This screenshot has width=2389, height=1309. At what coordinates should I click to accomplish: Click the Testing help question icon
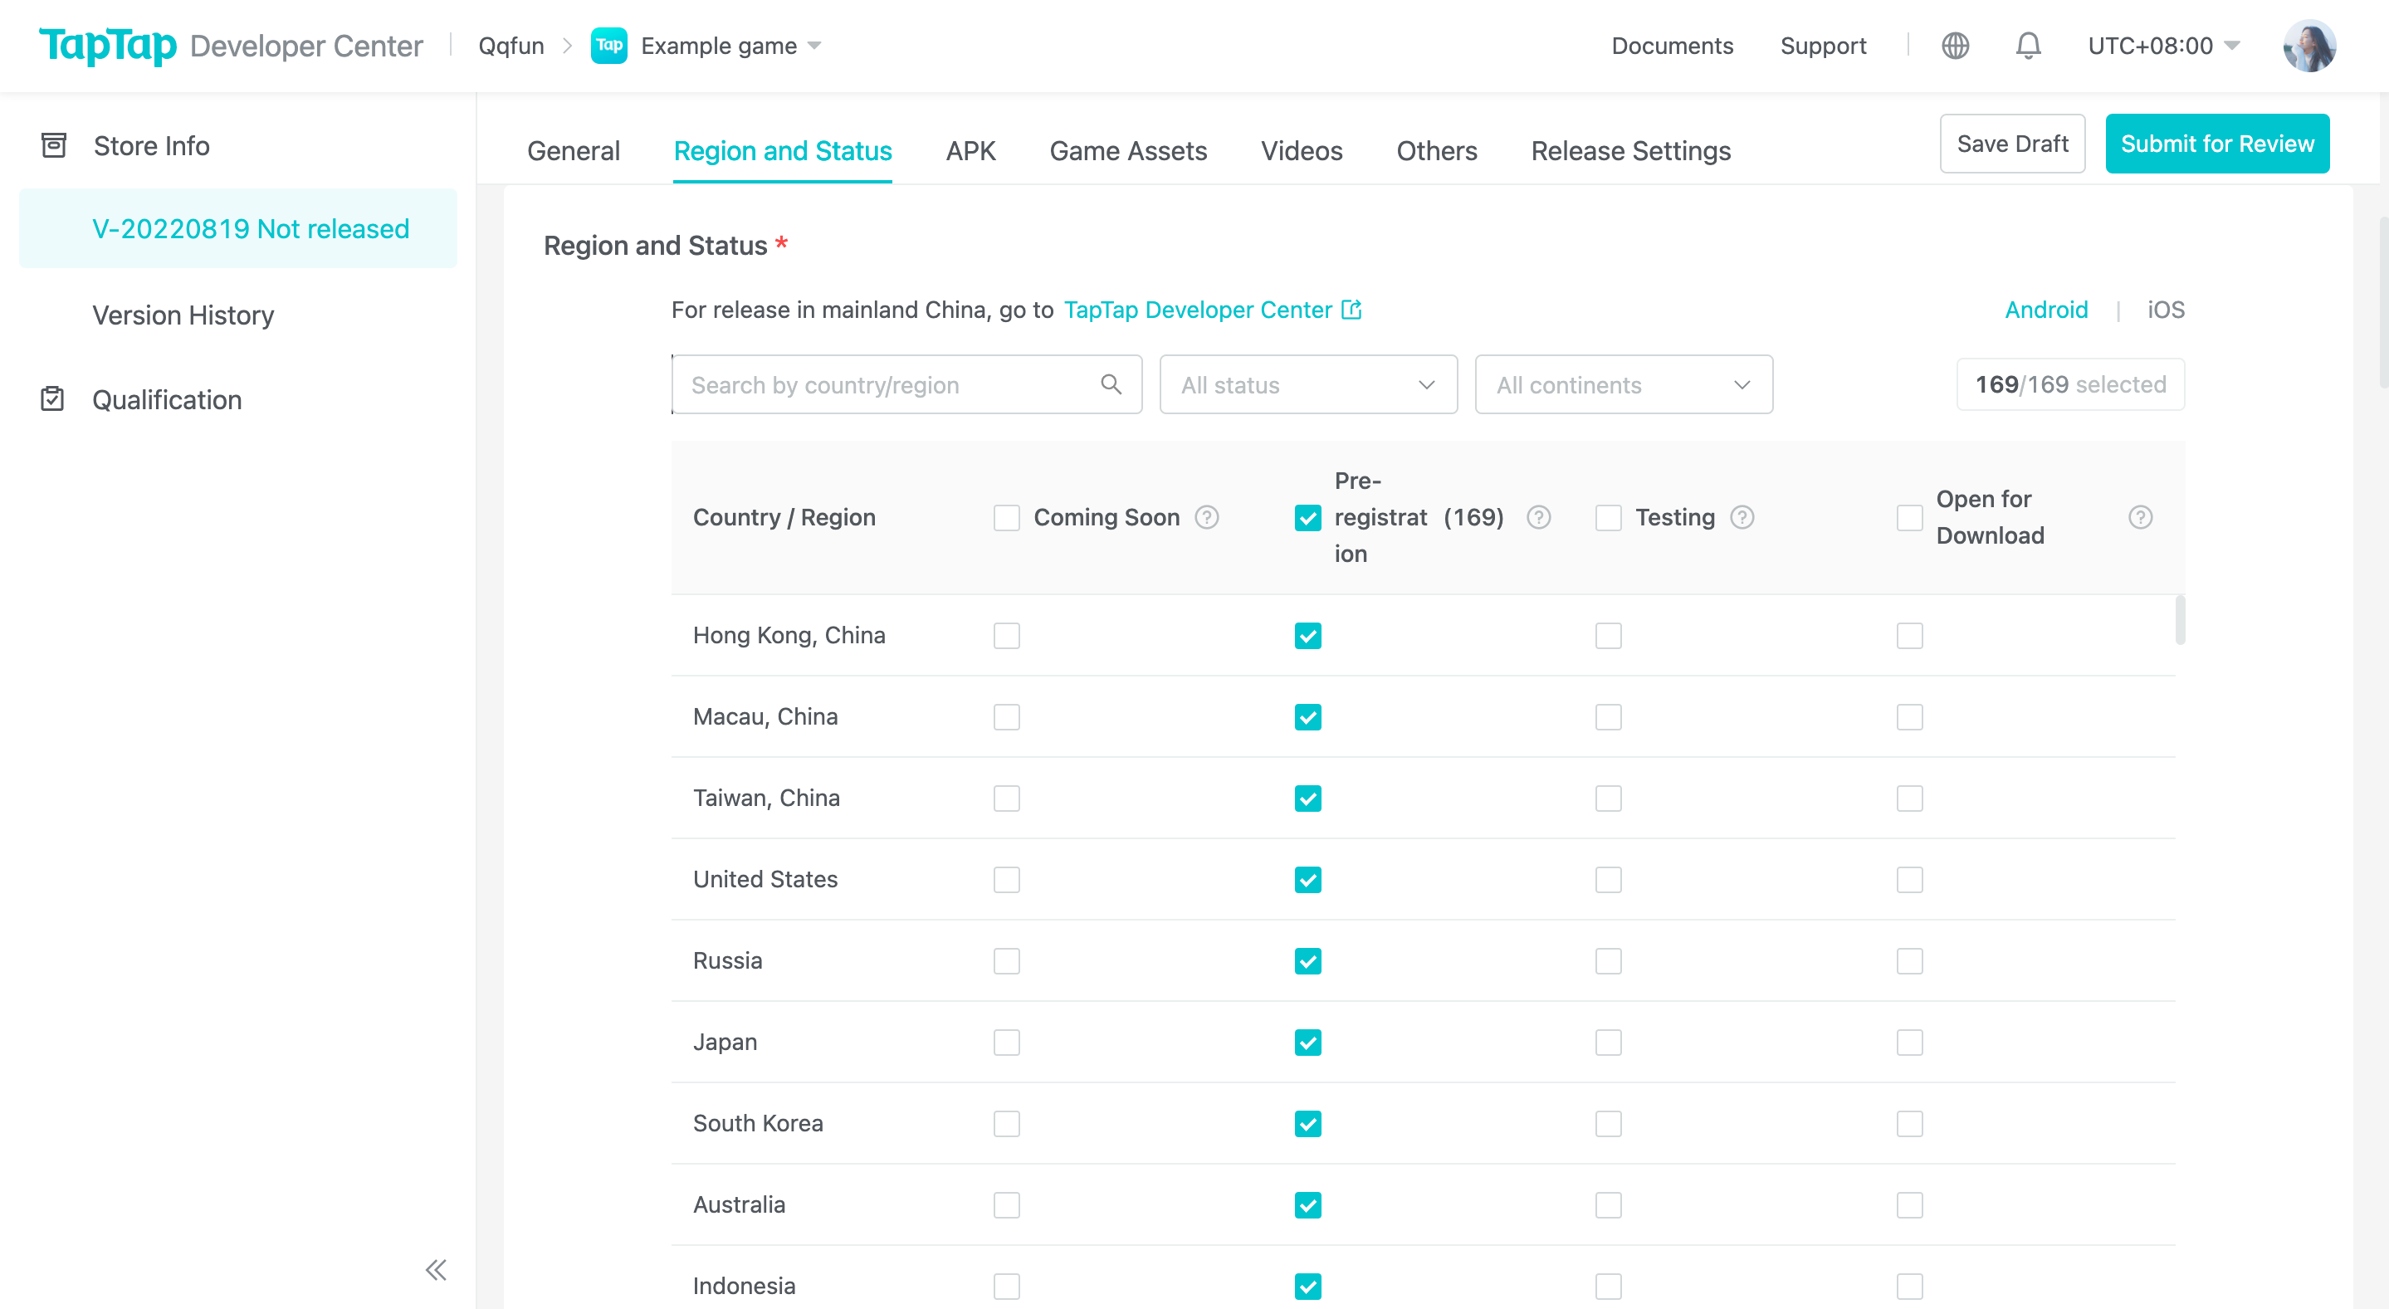coord(1742,517)
